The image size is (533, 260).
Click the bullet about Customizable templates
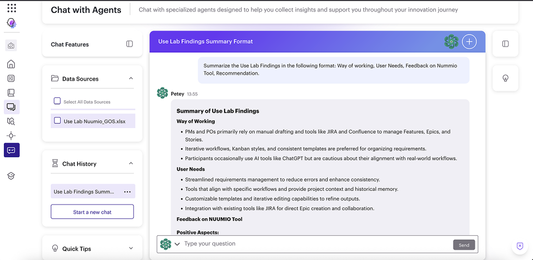point(272,199)
